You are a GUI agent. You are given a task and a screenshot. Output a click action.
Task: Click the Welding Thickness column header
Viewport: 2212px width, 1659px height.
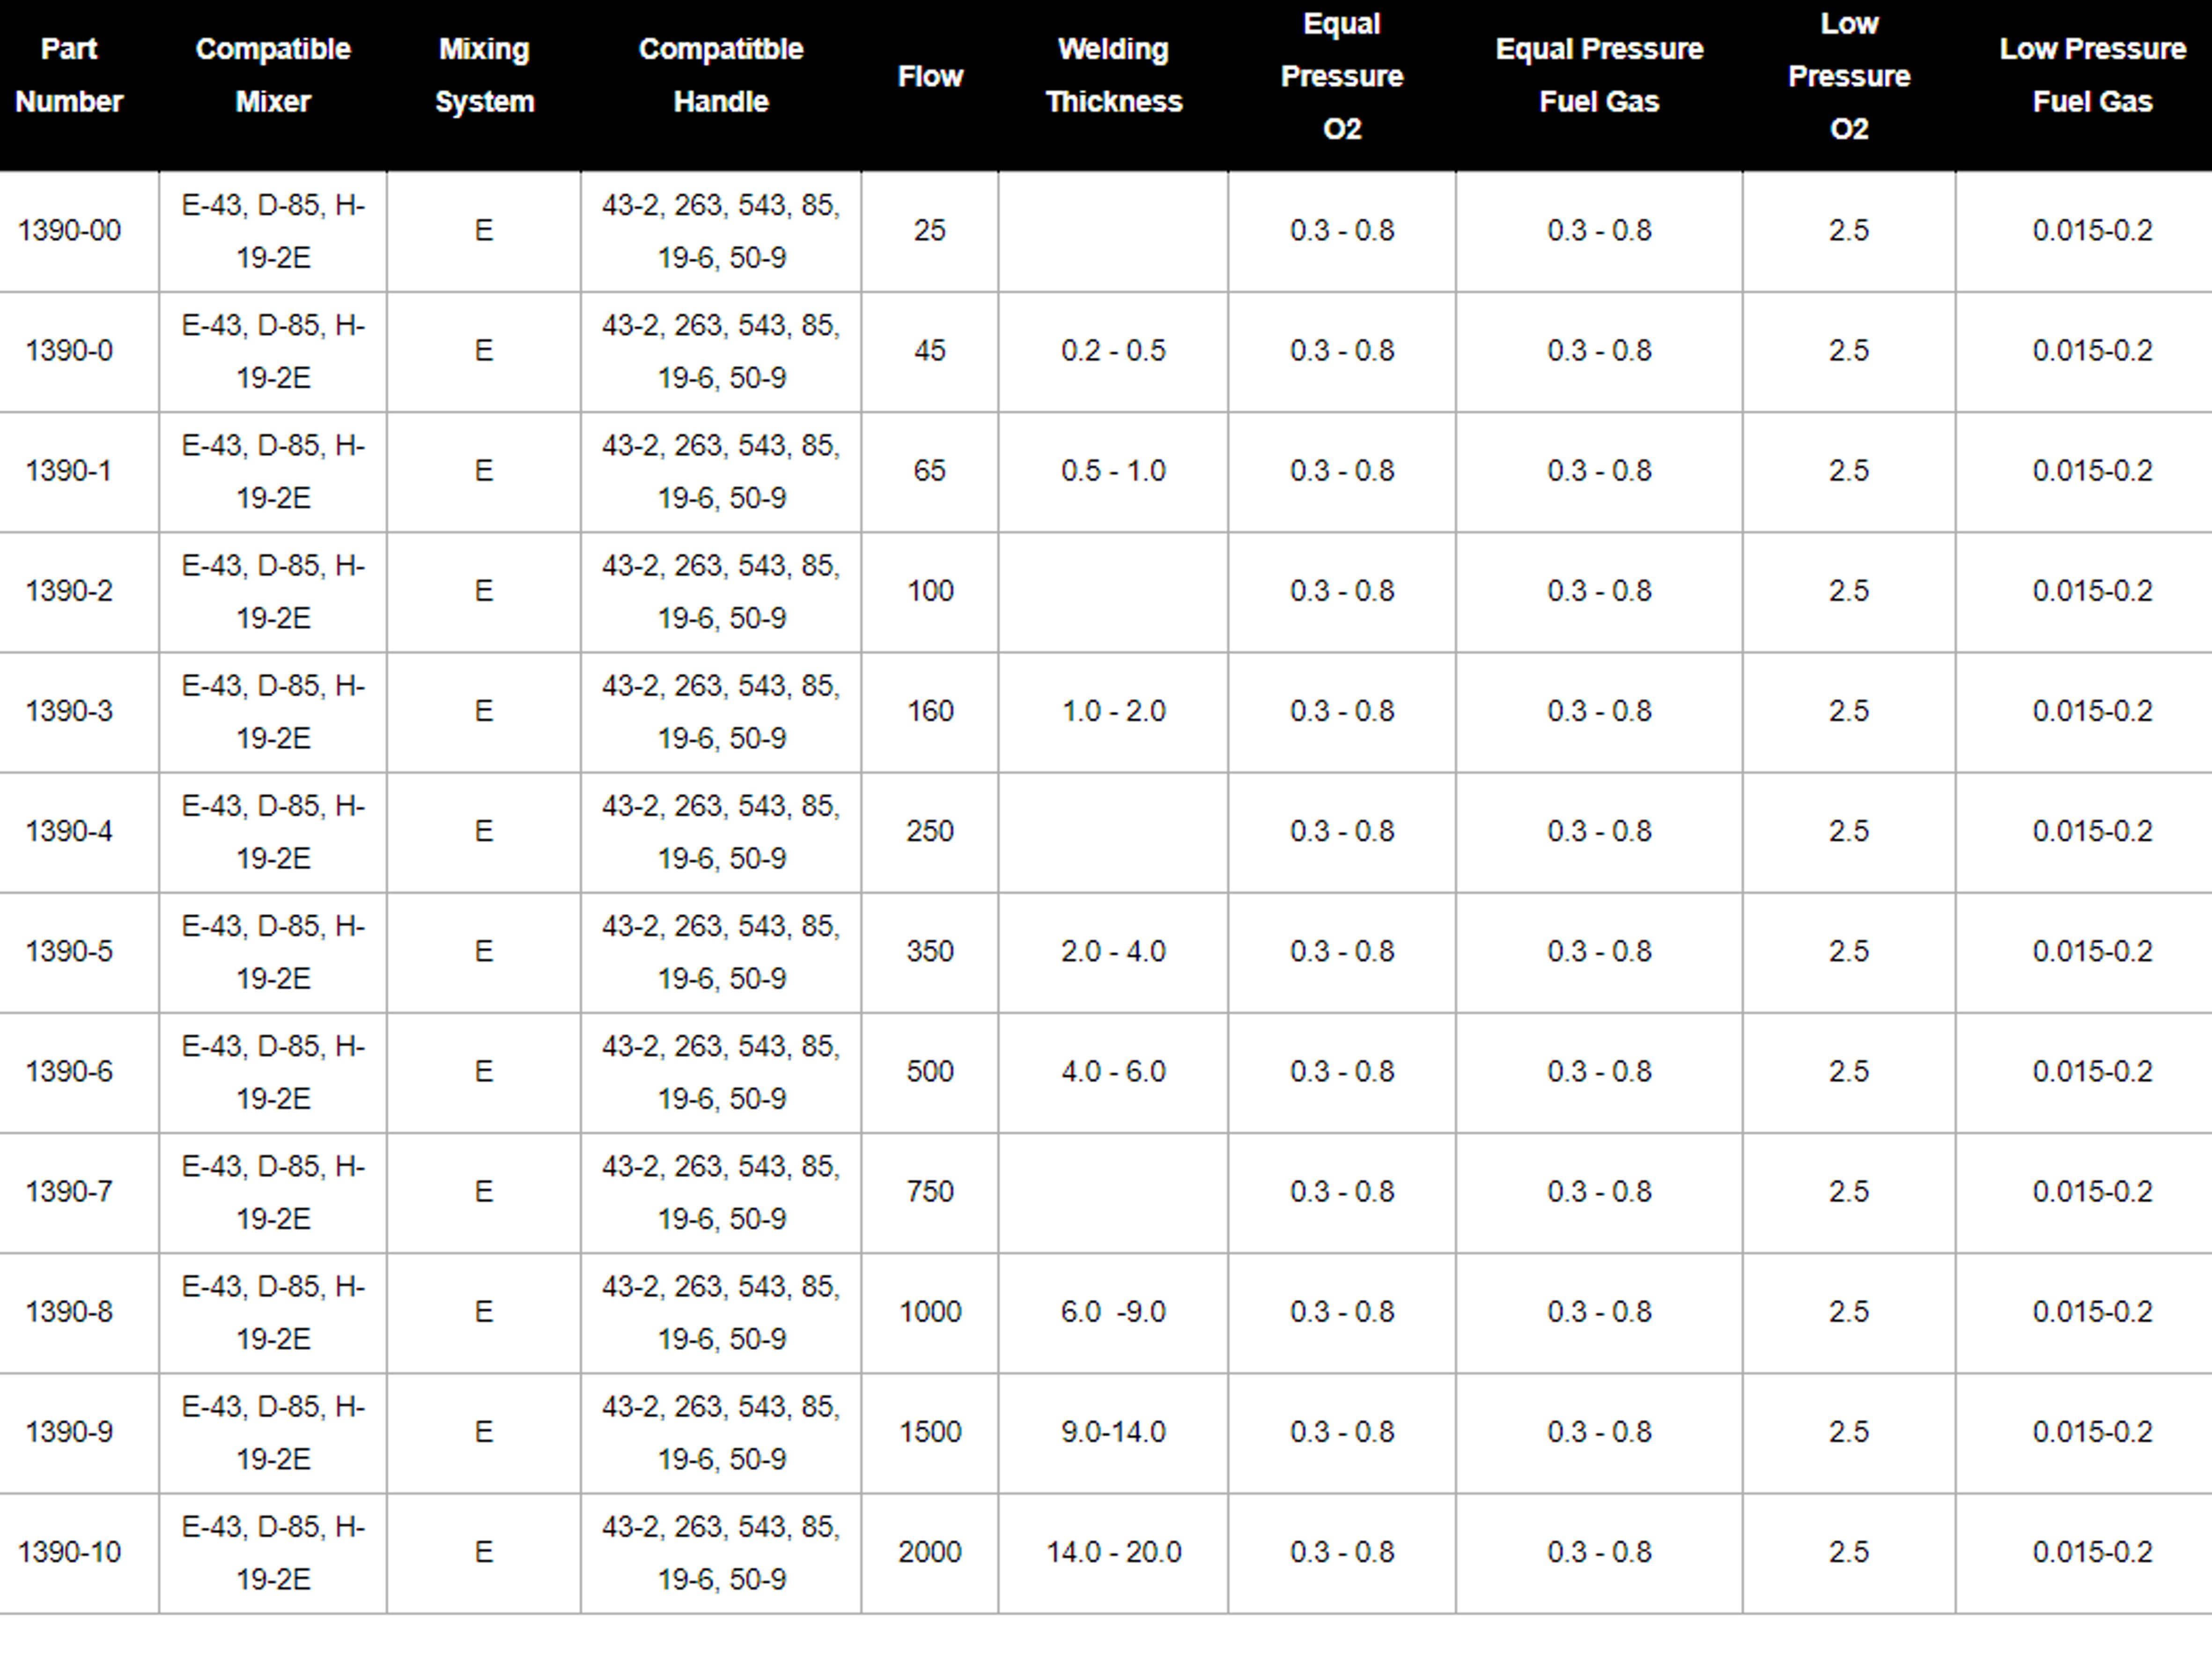[1113, 76]
